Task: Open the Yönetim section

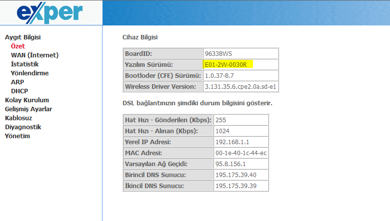Action: click(x=17, y=136)
